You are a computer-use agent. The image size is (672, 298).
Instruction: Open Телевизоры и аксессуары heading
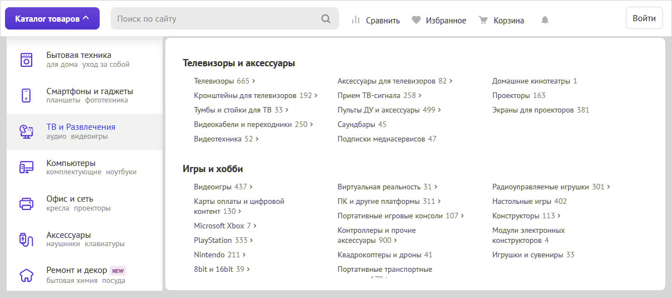(x=239, y=63)
